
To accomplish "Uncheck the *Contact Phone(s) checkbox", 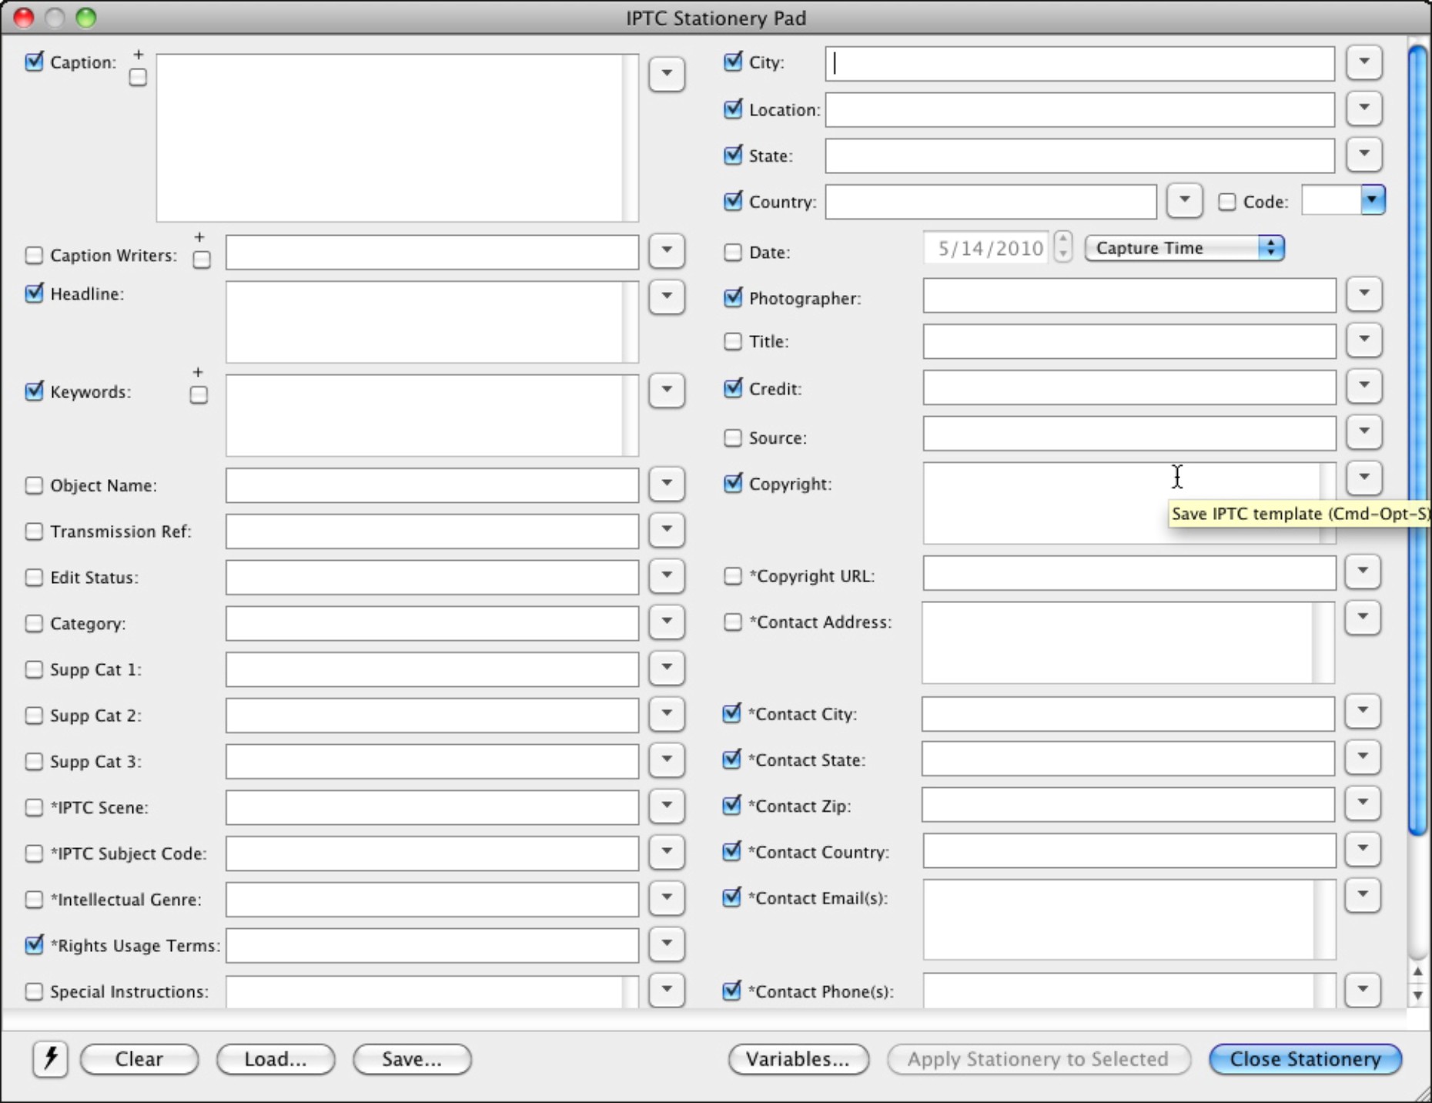I will click(x=731, y=991).
